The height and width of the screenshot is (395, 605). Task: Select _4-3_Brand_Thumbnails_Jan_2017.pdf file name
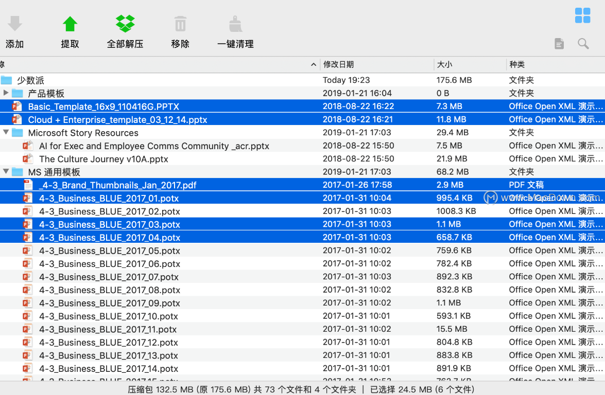click(118, 185)
